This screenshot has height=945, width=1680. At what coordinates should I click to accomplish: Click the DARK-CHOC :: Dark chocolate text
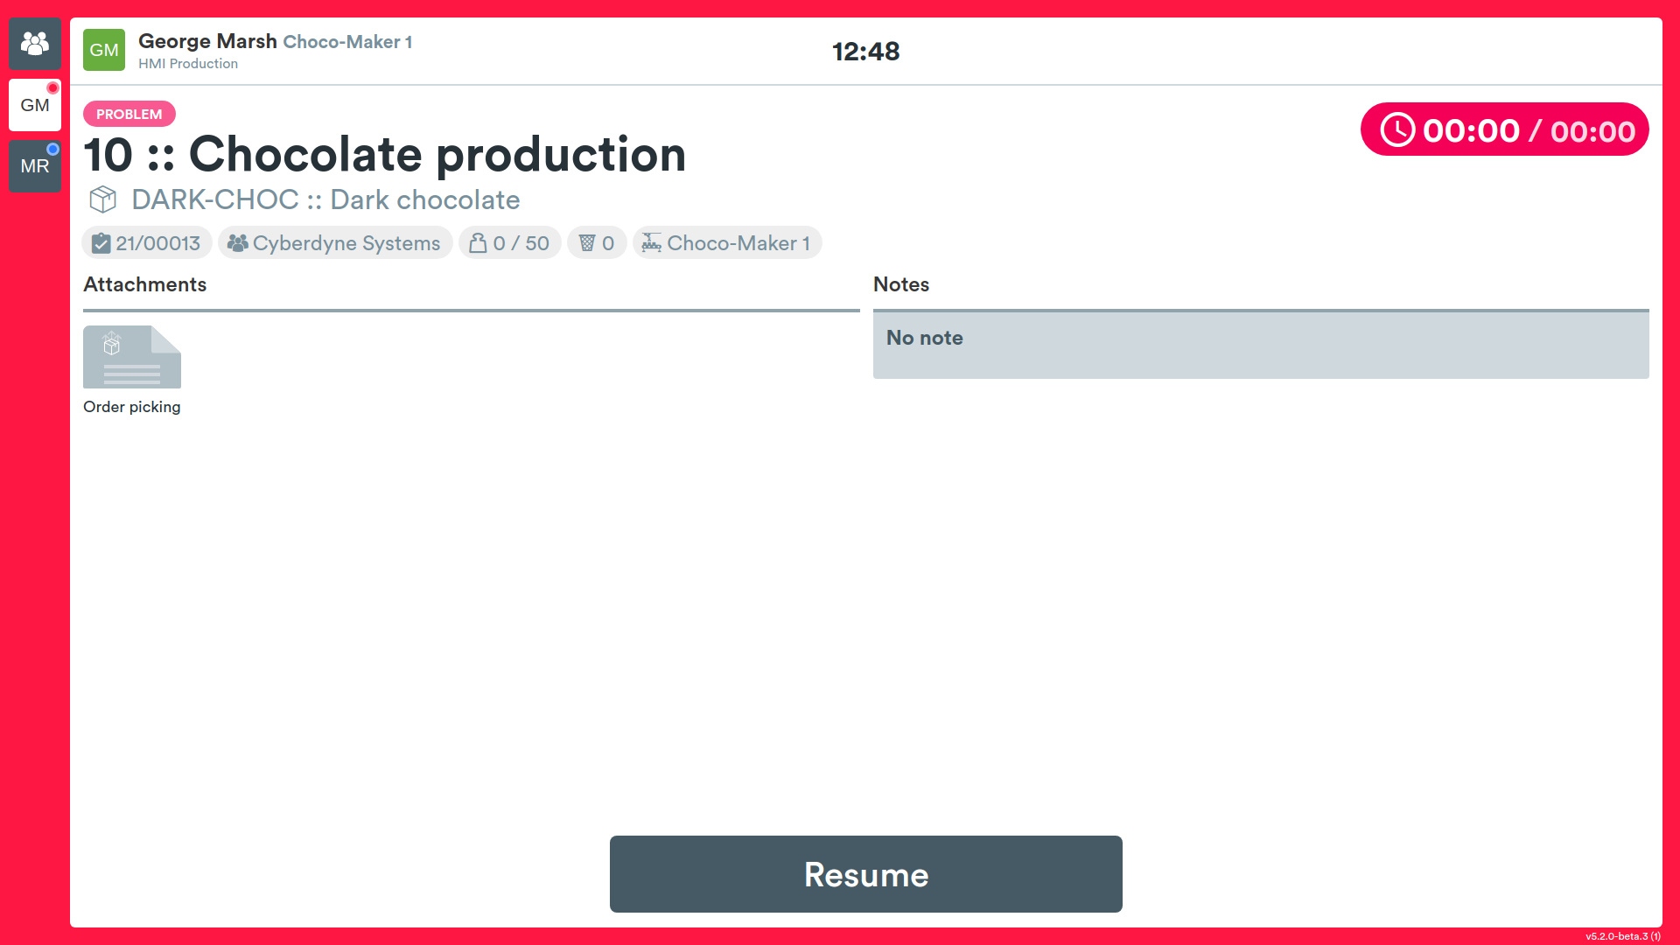click(325, 199)
